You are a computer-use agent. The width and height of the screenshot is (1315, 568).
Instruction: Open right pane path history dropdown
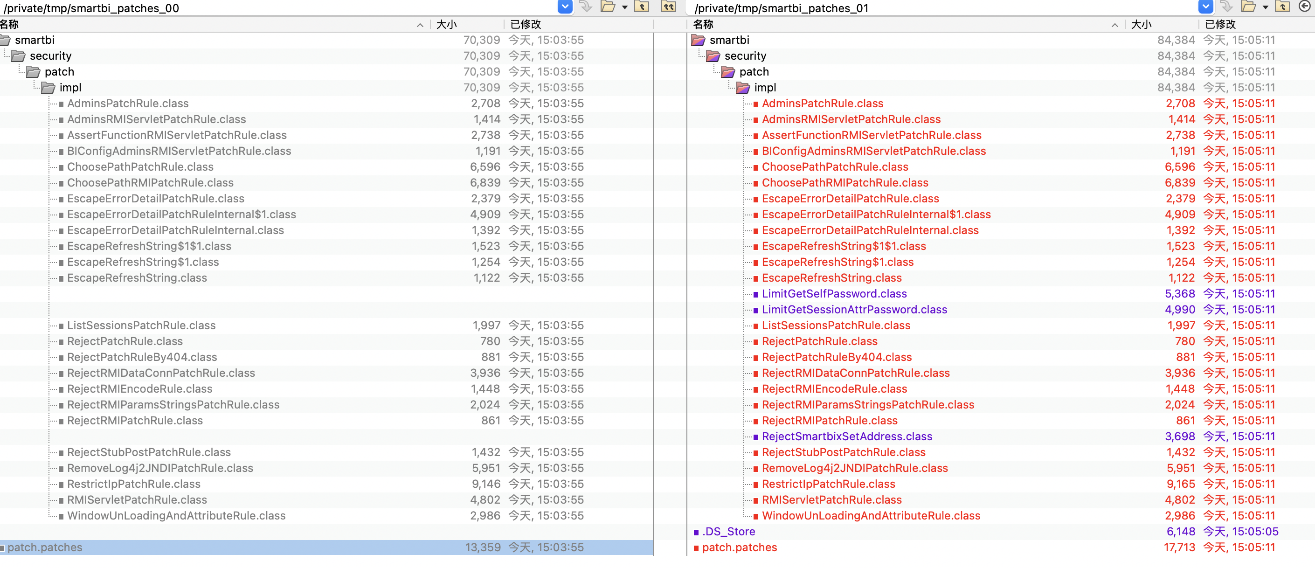(1205, 7)
